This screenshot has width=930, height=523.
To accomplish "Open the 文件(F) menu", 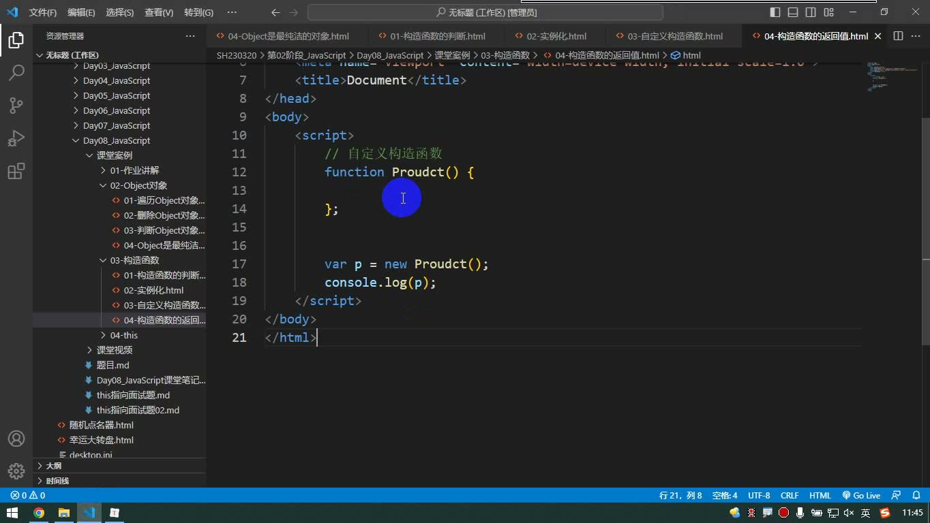I will tap(43, 12).
